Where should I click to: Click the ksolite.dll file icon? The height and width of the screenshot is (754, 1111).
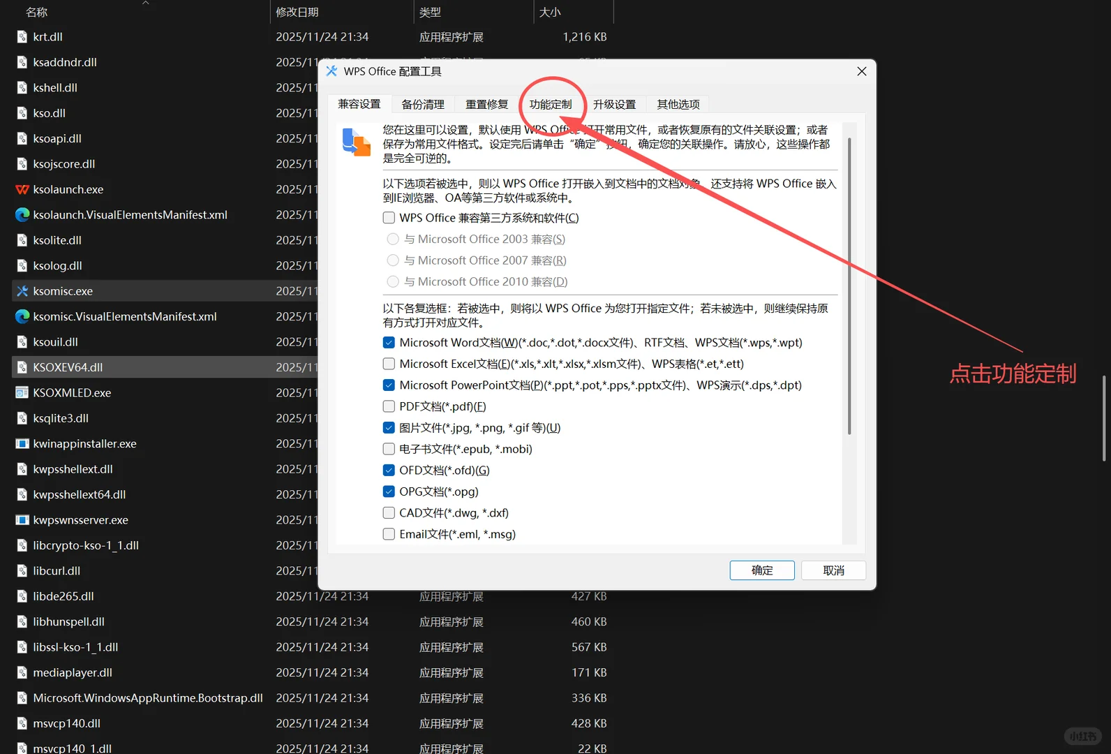[22, 240]
